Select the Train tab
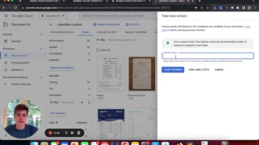This screenshot has width=259, height=145. pos(85,32)
